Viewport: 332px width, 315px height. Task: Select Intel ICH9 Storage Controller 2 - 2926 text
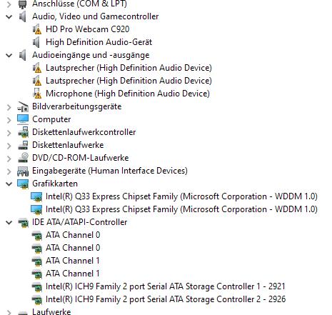(166, 299)
